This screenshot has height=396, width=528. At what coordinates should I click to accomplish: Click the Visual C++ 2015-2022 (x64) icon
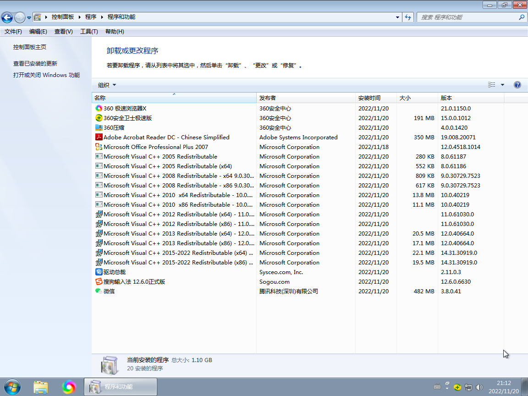(99, 253)
